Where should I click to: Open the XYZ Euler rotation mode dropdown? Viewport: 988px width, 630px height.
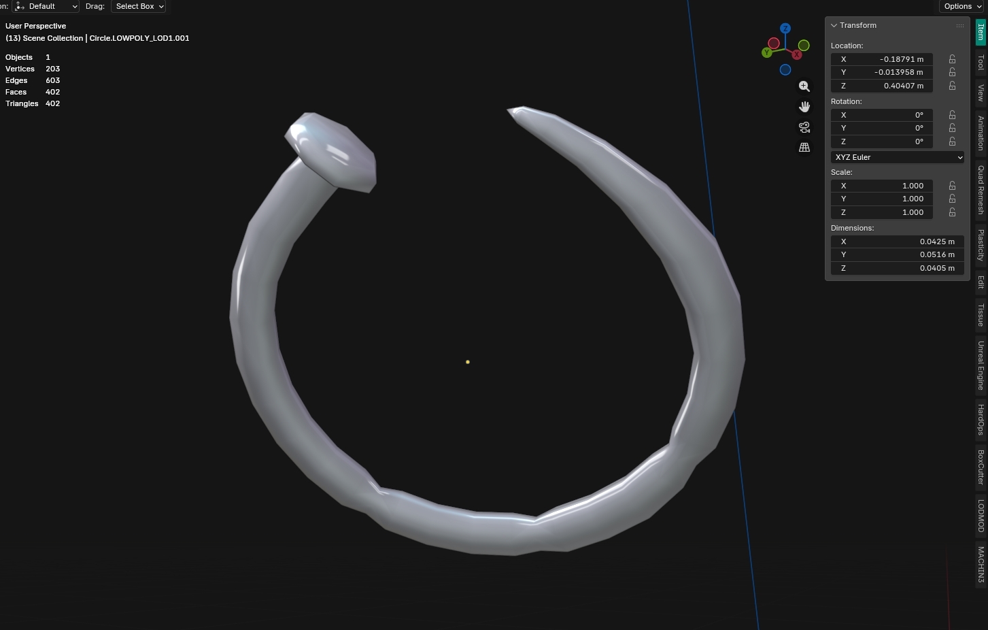[898, 157]
